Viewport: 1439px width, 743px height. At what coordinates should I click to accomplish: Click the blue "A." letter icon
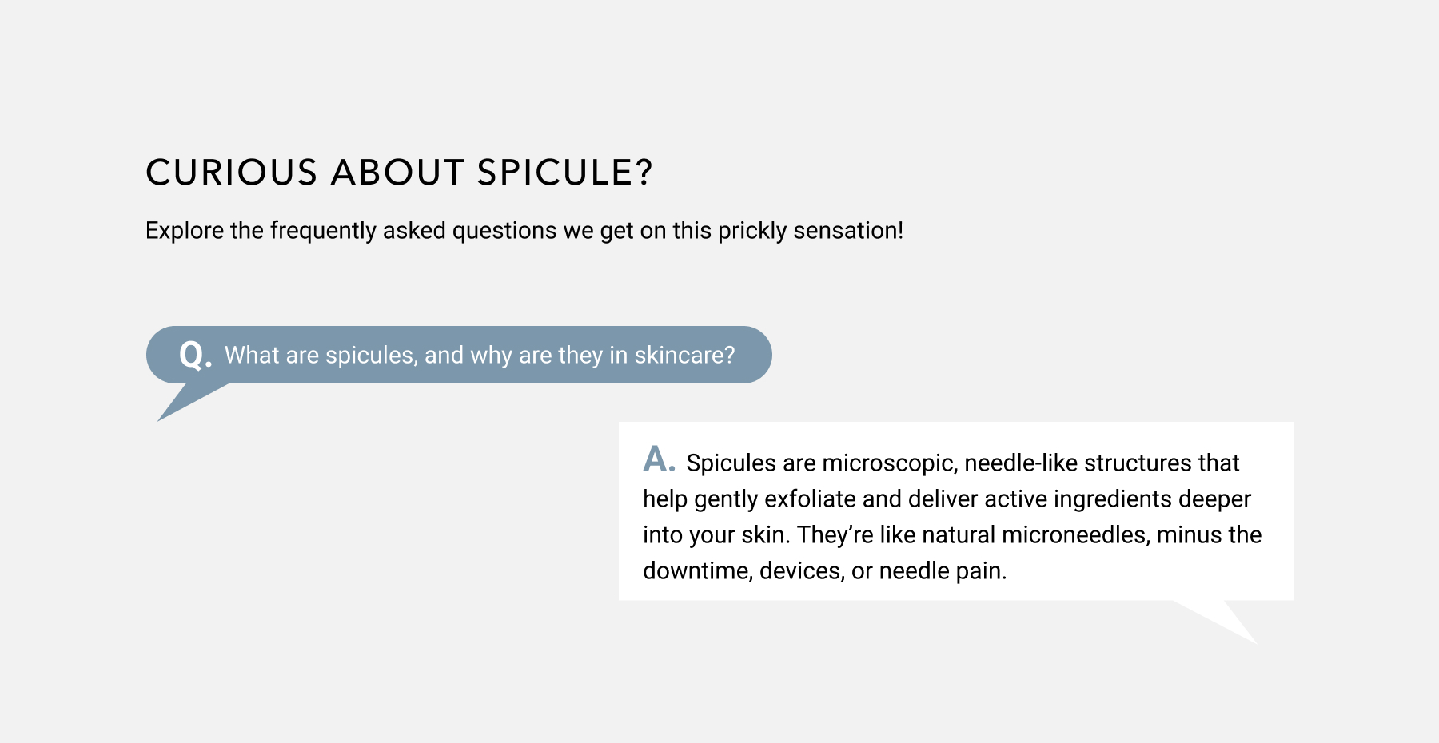pos(660,459)
